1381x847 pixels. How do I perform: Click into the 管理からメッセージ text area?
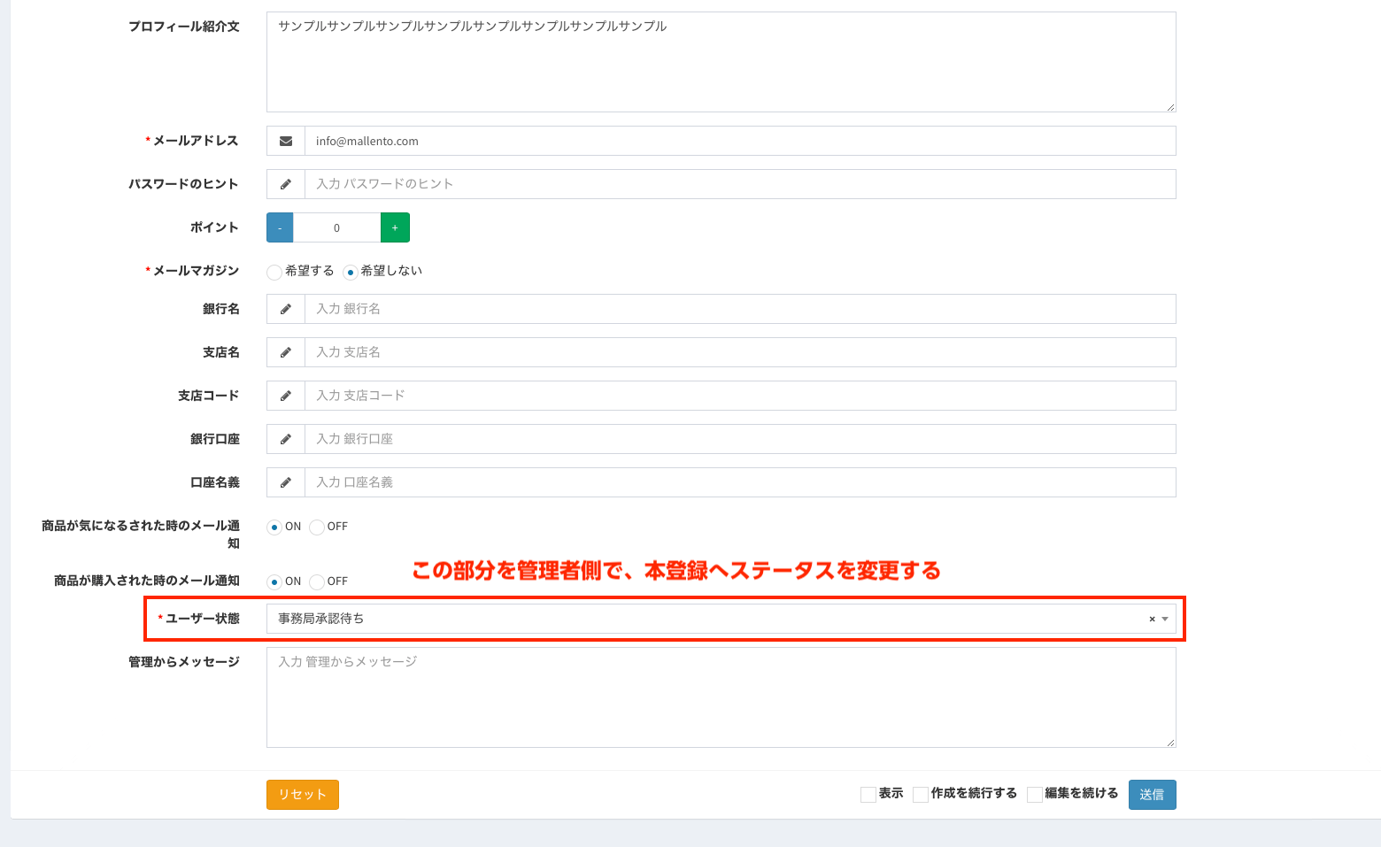tap(721, 697)
